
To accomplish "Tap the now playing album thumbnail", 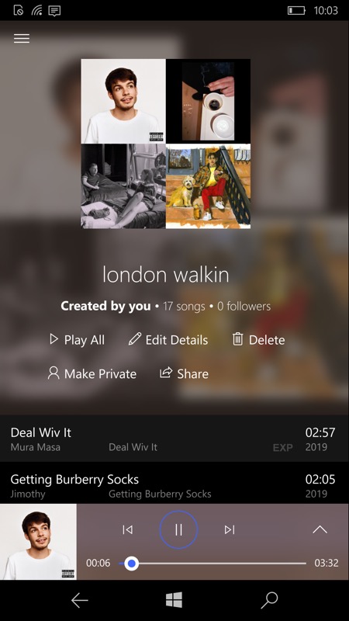I will [38, 542].
